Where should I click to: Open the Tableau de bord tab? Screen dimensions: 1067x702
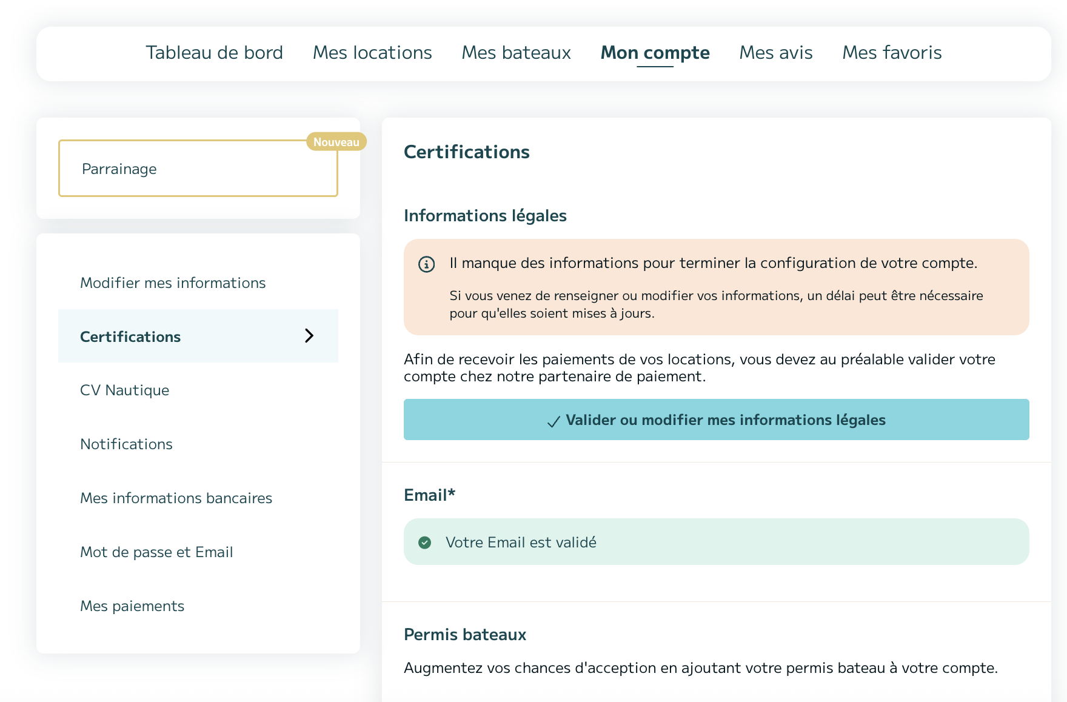tap(214, 53)
